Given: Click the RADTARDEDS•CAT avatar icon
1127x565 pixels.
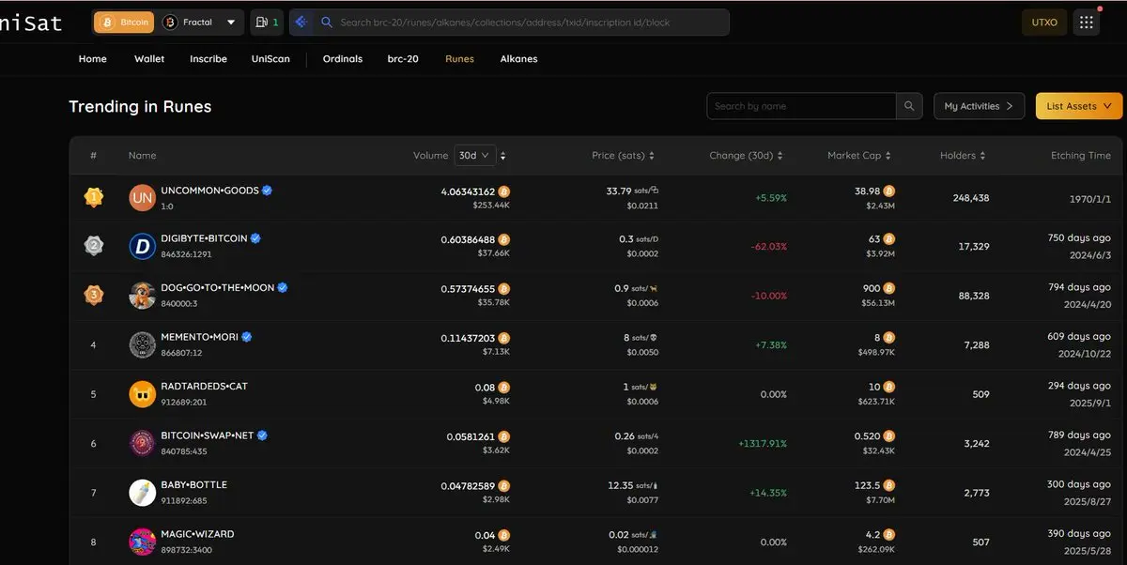Looking at the screenshot, I should 142,394.
